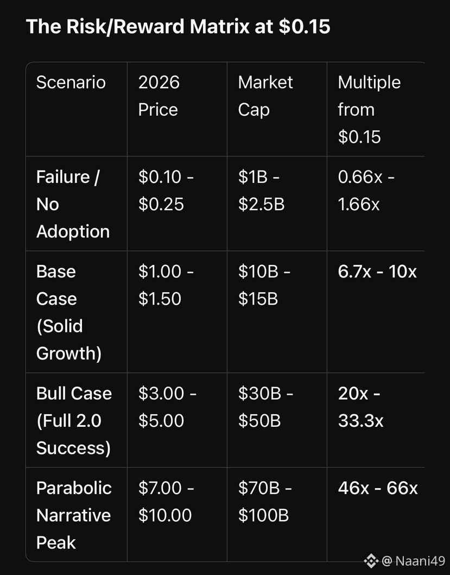
Task: Click the 20x - 33.3x multiple cell
Action: click(x=360, y=407)
